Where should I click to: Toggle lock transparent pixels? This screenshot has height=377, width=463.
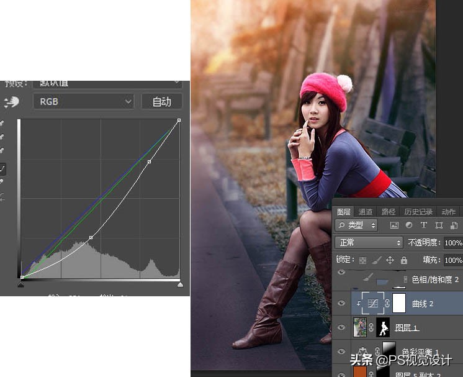click(x=362, y=260)
